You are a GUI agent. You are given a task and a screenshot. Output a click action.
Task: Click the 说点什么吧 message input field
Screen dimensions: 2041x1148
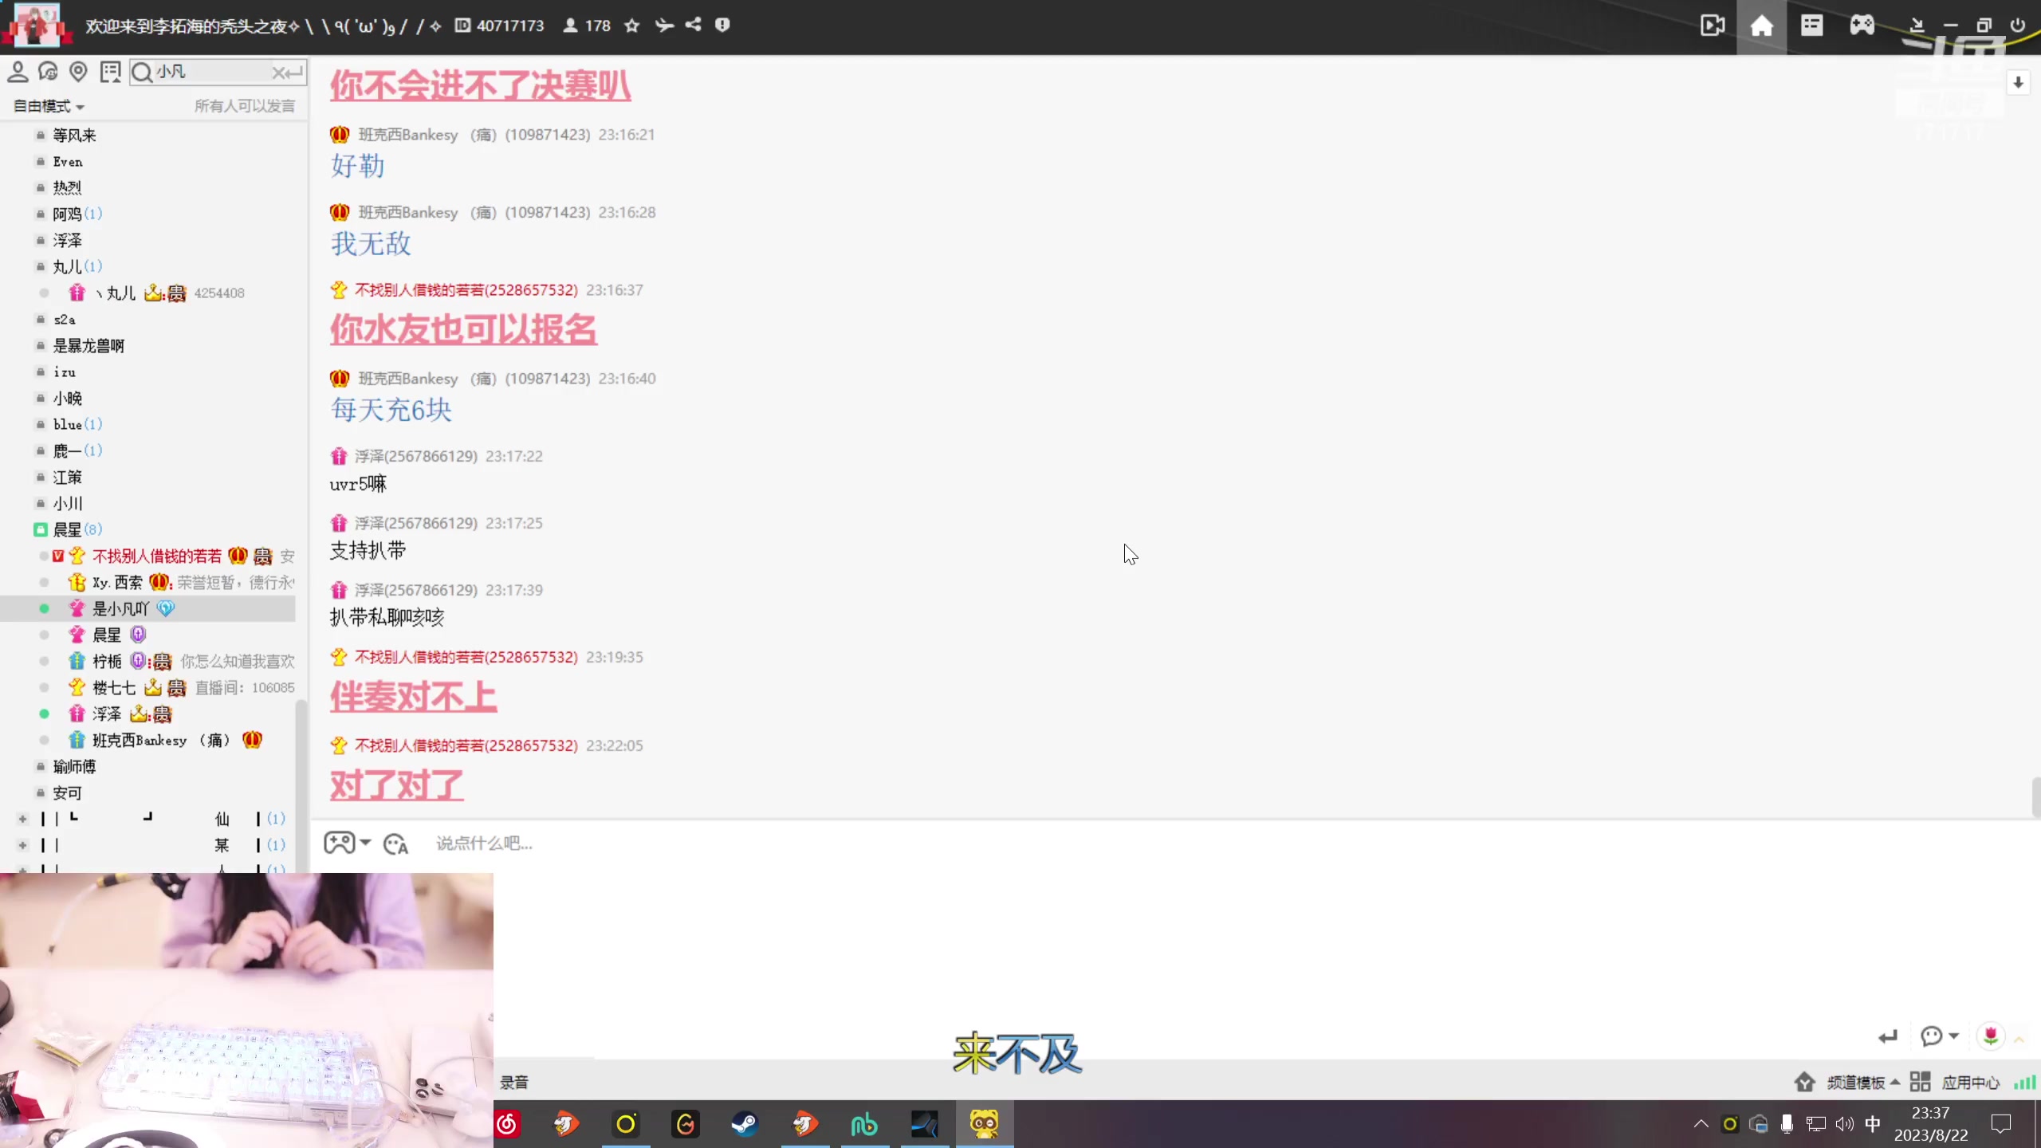click(x=484, y=843)
